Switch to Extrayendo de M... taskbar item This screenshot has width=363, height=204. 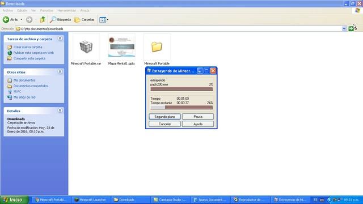[x=289, y=199]
